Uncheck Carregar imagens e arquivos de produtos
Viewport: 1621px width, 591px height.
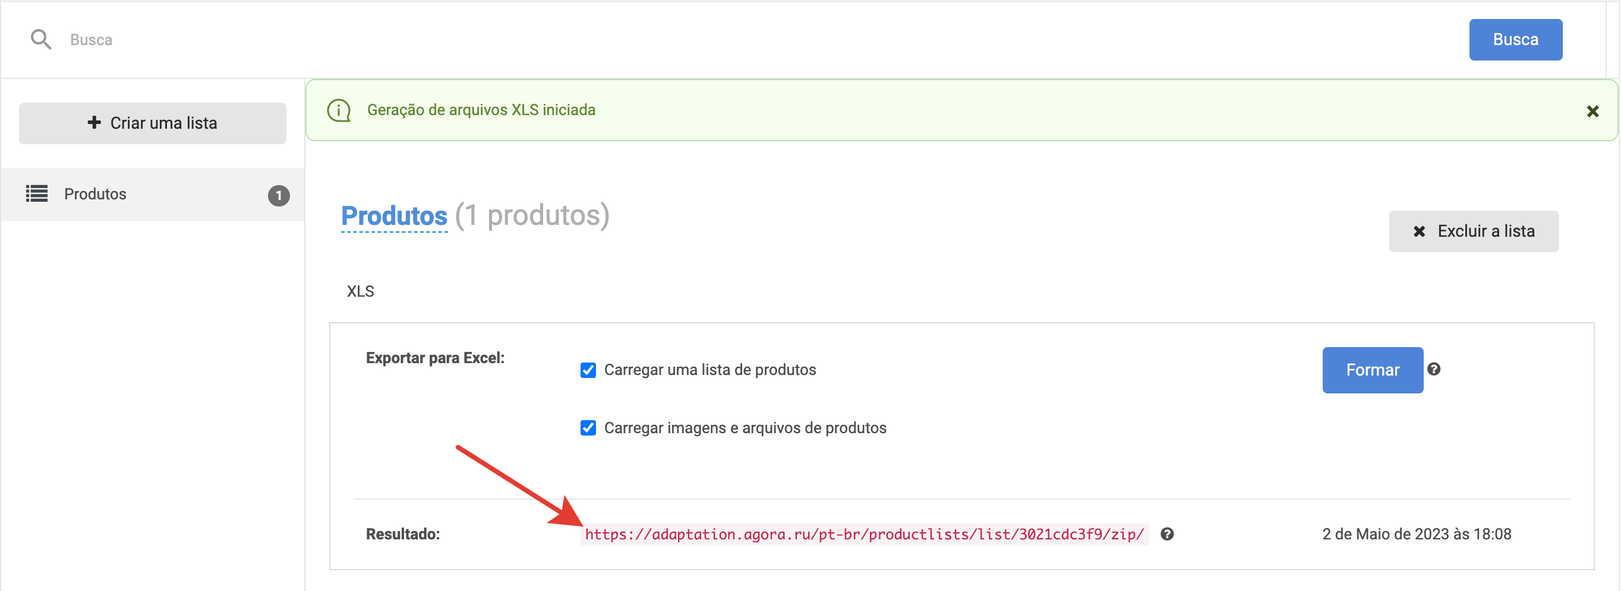pos(588,428)
